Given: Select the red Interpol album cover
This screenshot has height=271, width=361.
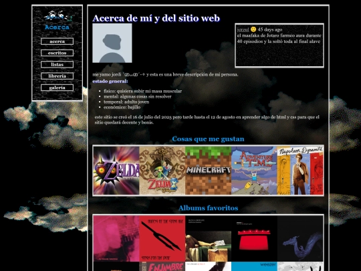Looking at the screenshot, I should pyautogui.click(x=255, y=238).
